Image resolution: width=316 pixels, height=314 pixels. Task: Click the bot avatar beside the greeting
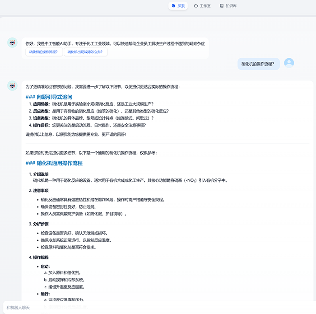[x=13, y=43]
